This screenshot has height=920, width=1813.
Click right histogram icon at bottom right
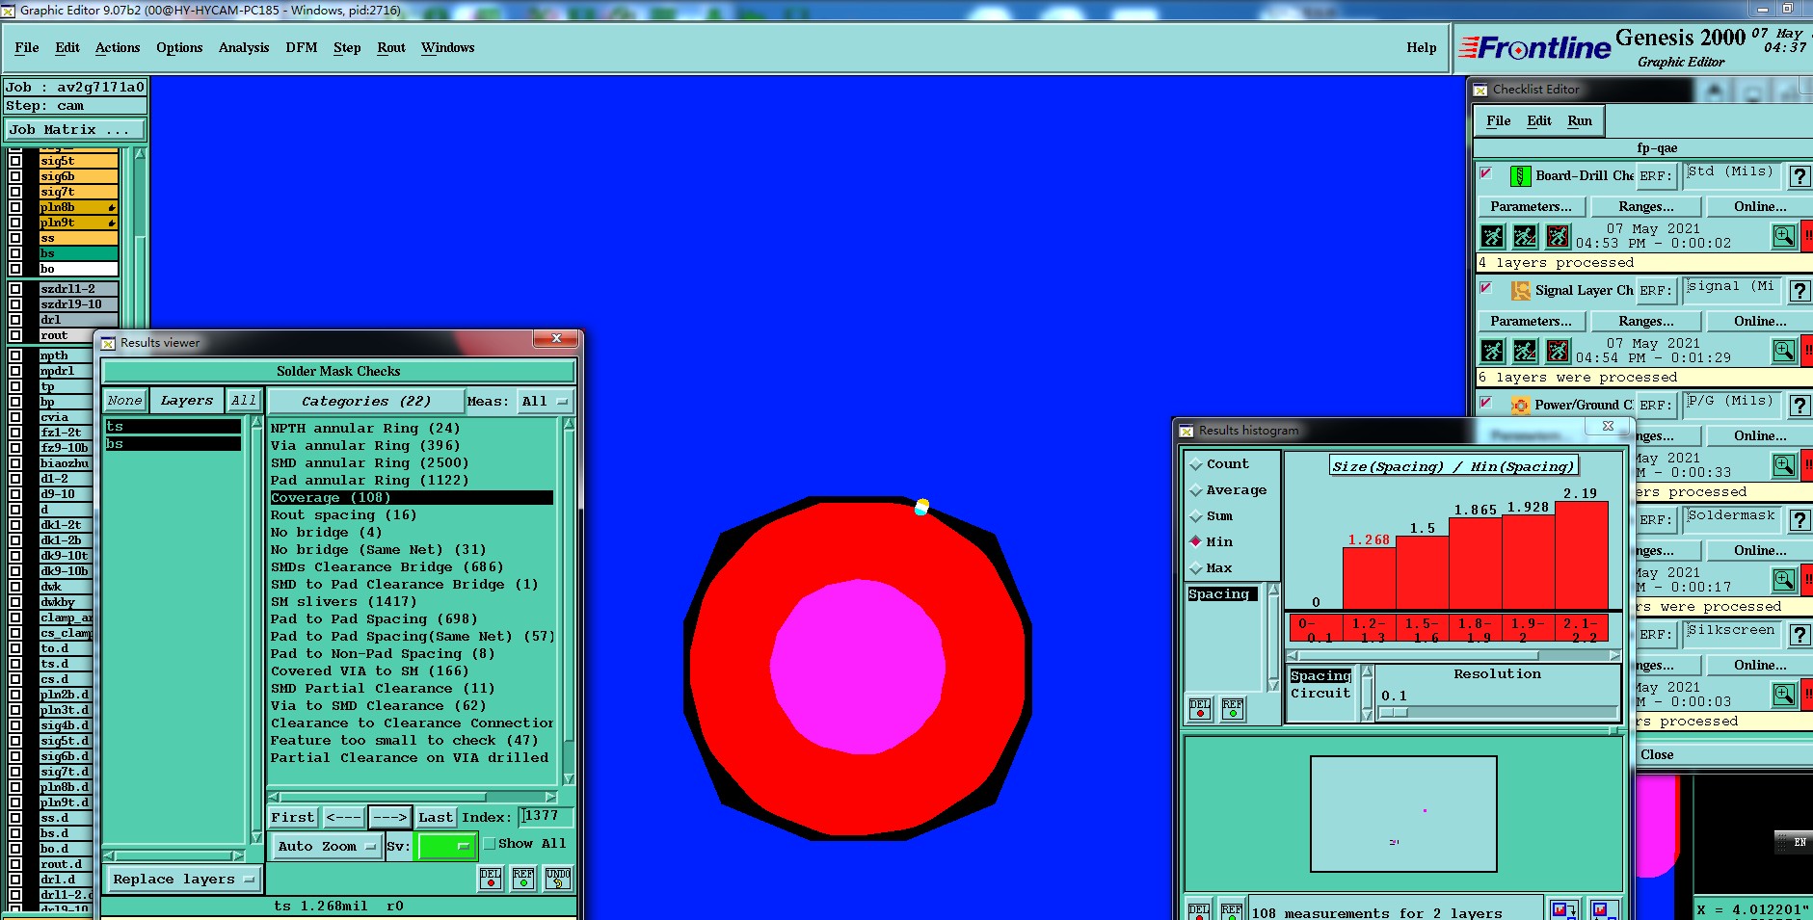tap(1605, 910)
